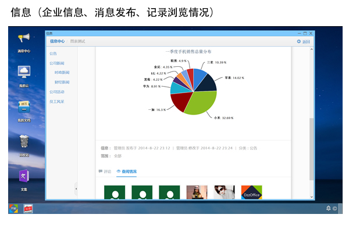Click the DzzOffice user avatar thumbnail

251,192
